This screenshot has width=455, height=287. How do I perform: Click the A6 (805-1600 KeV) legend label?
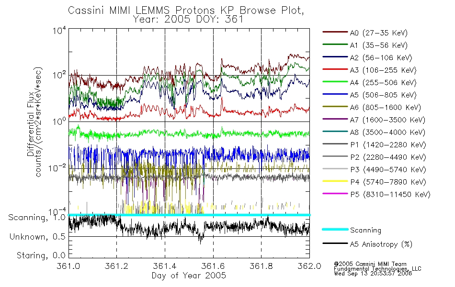pos(385,108)
